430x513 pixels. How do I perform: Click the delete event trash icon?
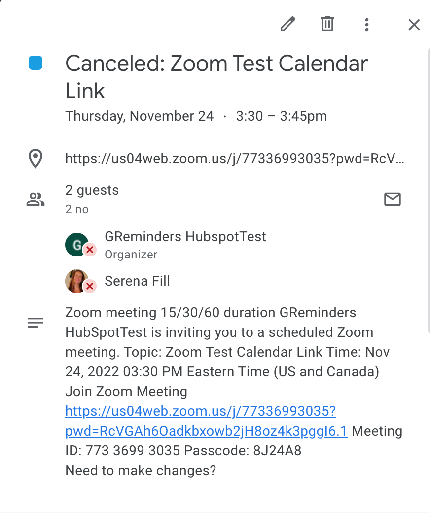(x=327, y=24)
